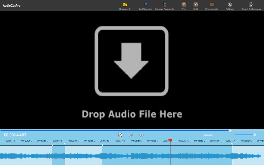Click the Add Segment flag icon
This screenshot has height=165, width=264.
coord(145,5)
